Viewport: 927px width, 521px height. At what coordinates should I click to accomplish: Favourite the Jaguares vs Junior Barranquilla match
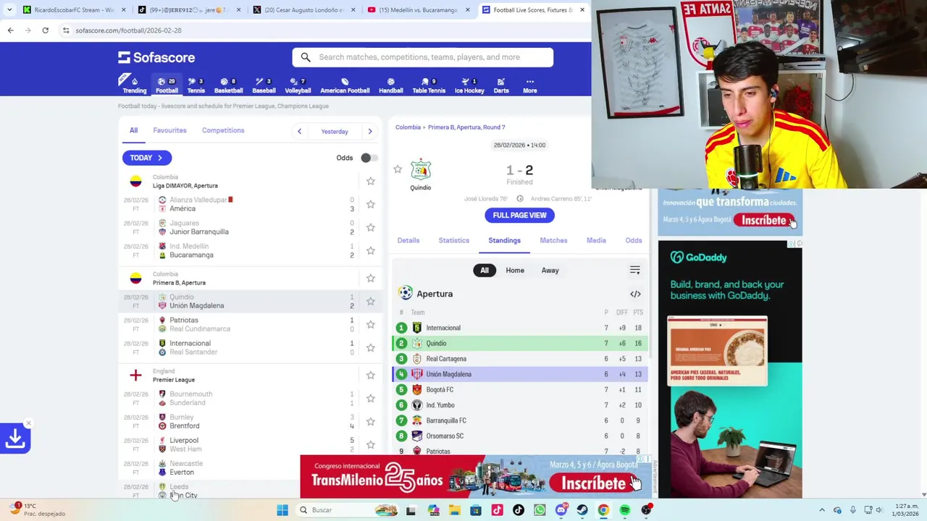click(x=371, y=227)
